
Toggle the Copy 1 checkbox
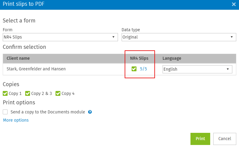(x=5, y=93)
